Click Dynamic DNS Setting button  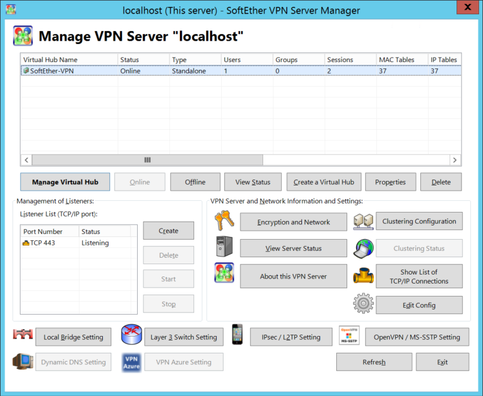point(73,362)
